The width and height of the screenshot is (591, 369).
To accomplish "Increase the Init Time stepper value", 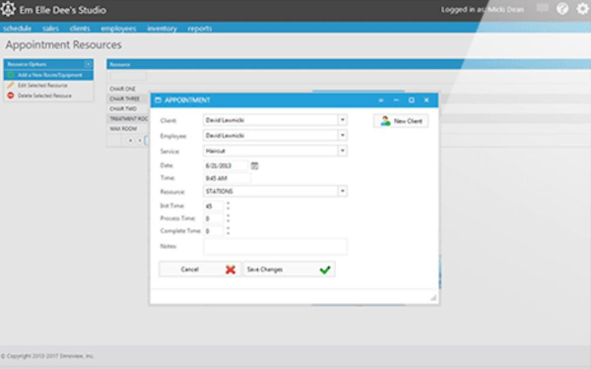I will point(229,204).
